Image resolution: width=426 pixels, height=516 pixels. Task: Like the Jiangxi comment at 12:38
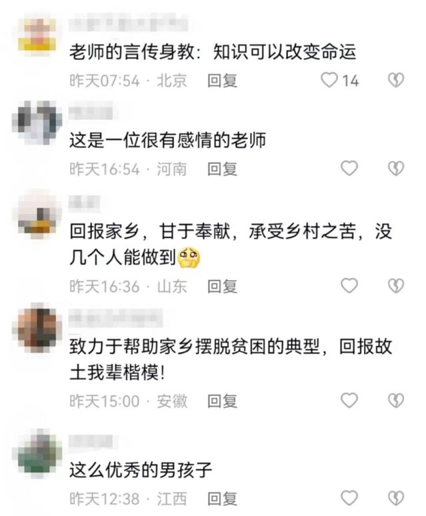coord(349,498)
